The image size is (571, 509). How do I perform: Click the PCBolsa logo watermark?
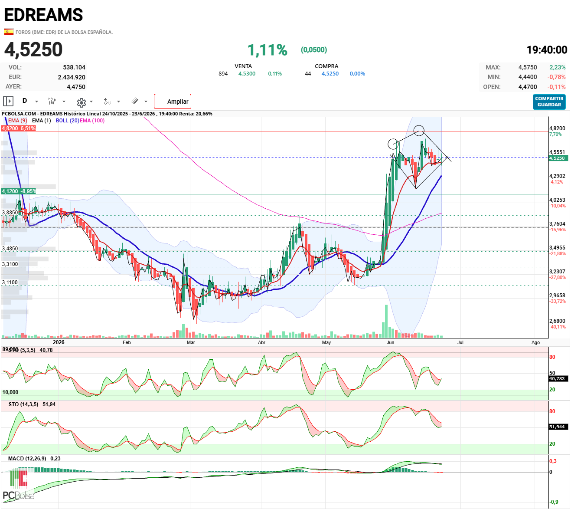[x=19, y=485]
